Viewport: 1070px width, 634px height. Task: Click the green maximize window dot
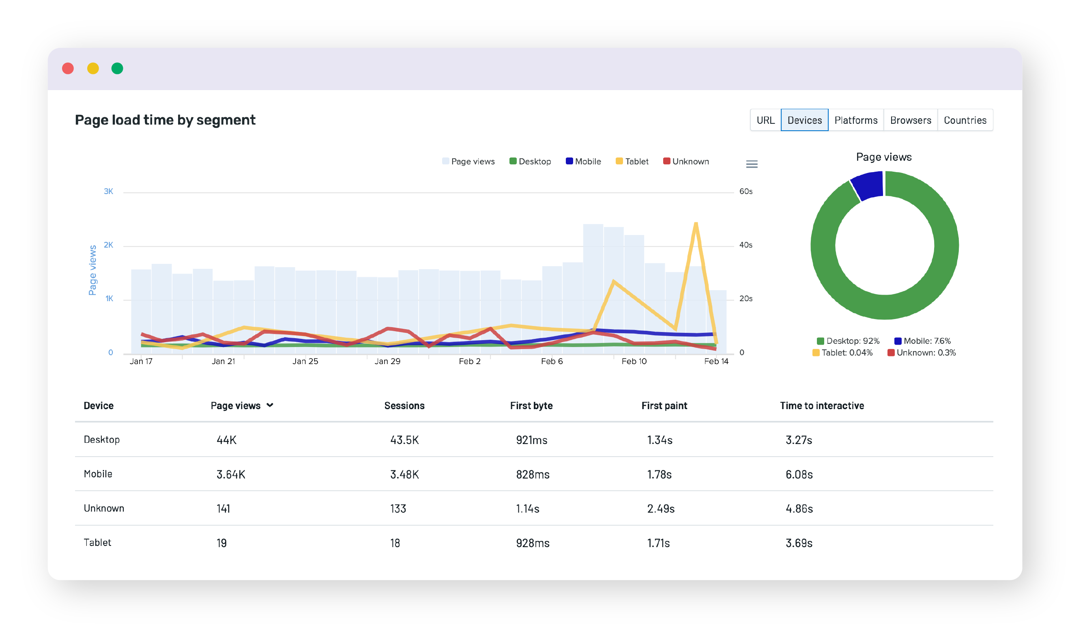(117, 69)
